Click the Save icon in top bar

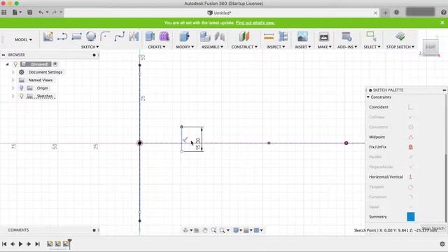point(29,13)
